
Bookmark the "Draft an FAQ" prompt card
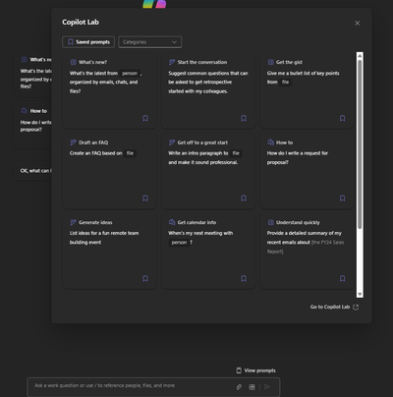click(x=145, y=198)
